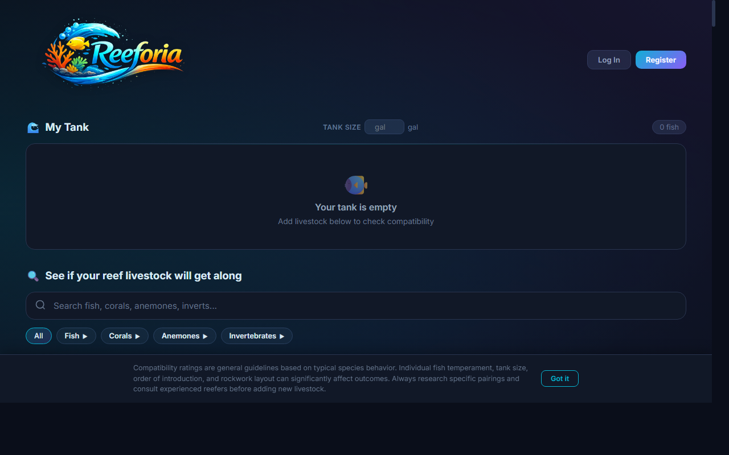Select the All filter chip
Viewport: 729px width, 455px height.
coord(39,336)
